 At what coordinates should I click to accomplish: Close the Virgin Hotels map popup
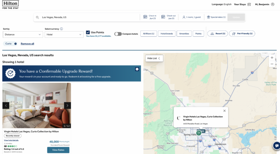[224, 111]
